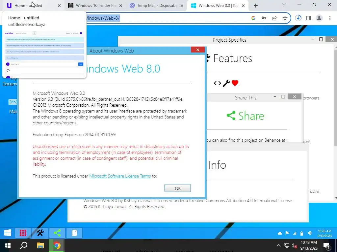This screenshot has width=337, height=252.
Task: Open the Chrome downloads icon
Action: tap(298, 18)
